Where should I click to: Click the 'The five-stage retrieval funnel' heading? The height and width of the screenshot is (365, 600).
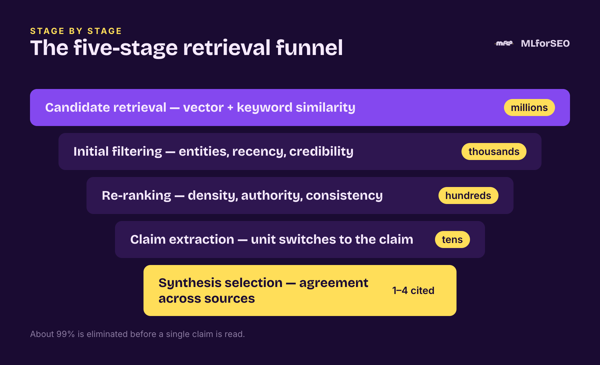[186, 48]
